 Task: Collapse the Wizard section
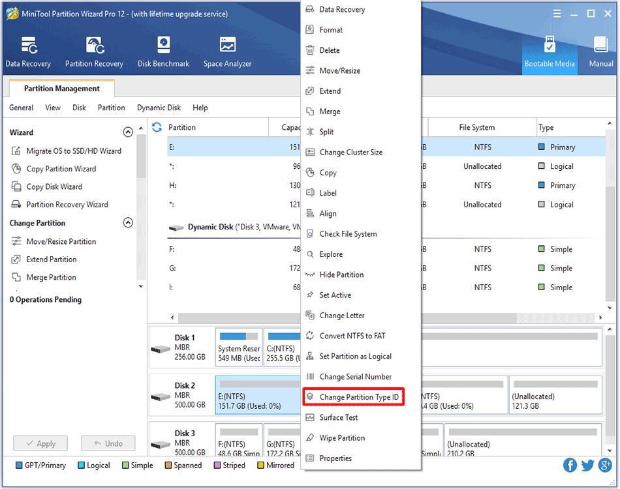[128, 132]
